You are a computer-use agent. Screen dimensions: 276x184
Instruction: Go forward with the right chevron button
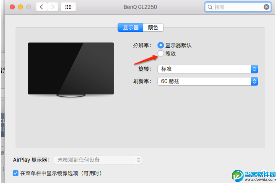tap(52, 7)
